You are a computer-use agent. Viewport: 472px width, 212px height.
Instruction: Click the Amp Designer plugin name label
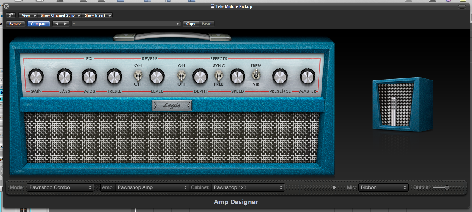coord(236,202)
